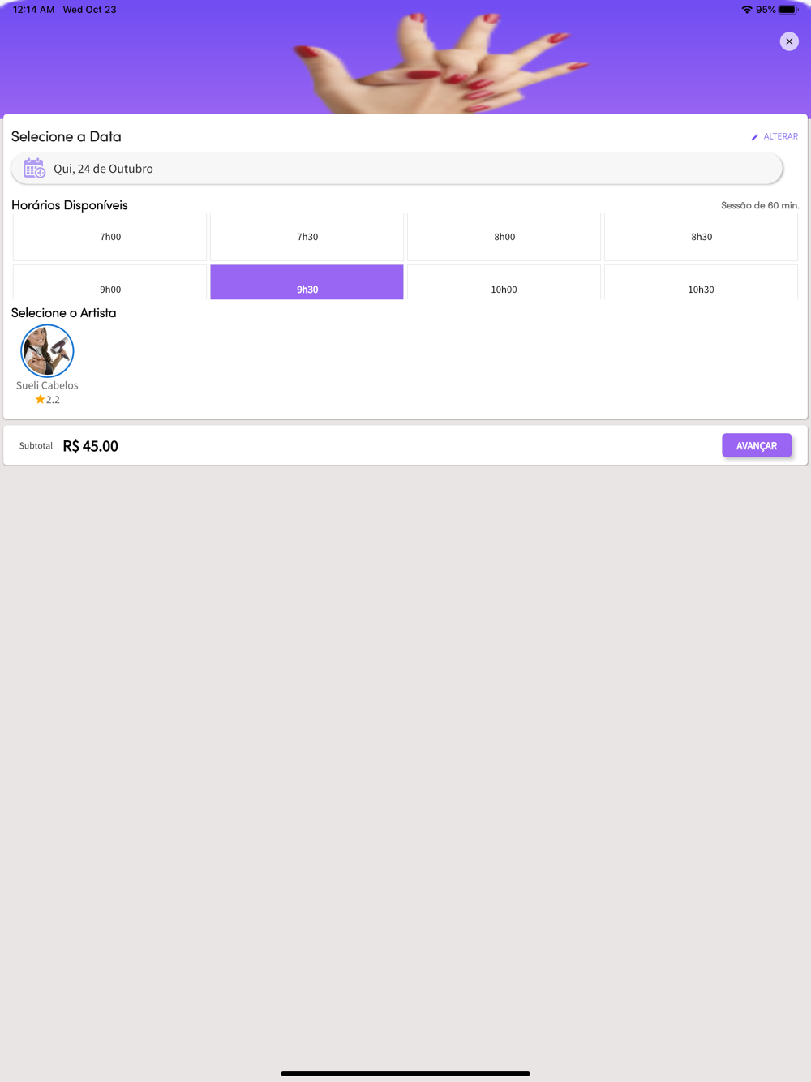Select artist Sueli Cabelos avatar
The height and width of the screenshot is (1082, 811).
pyautogui.click(x=47, y=350)
